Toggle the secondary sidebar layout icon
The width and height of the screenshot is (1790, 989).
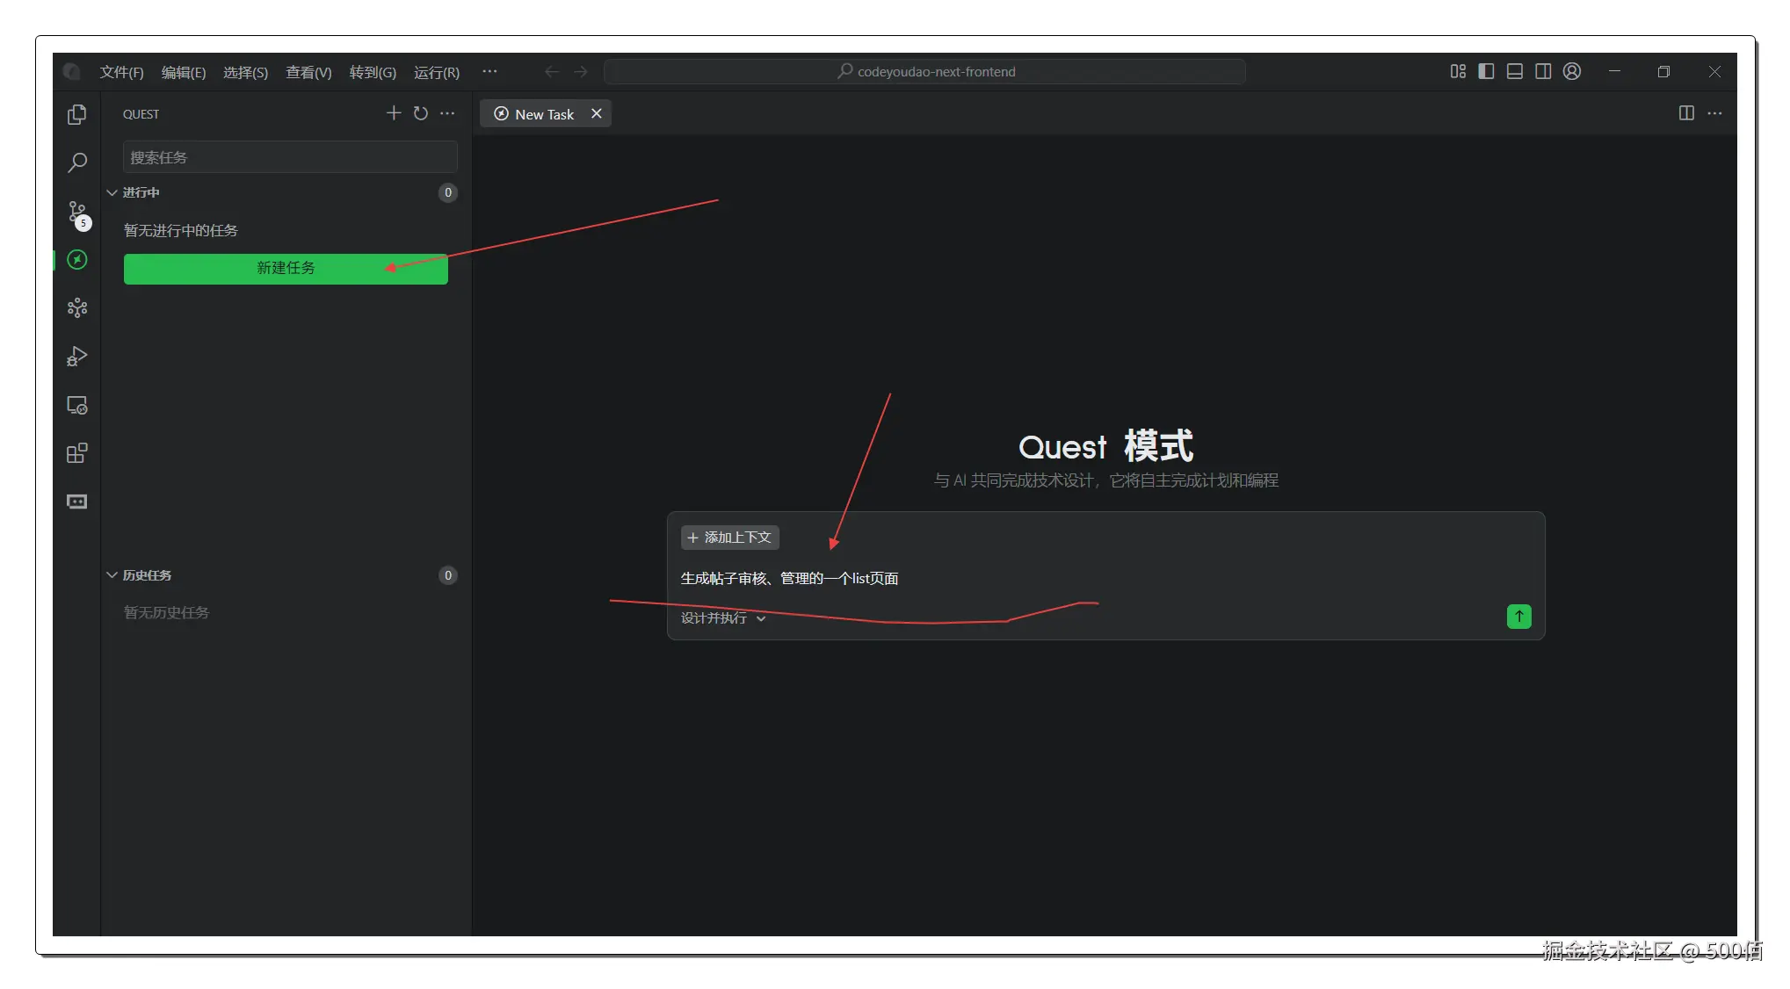click(1543, 72)
